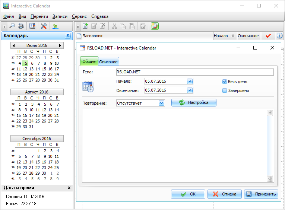Click the Июль 2016 month title
Image resolution: width=285 pixels, height=210 pixels.
click(37, 45)
